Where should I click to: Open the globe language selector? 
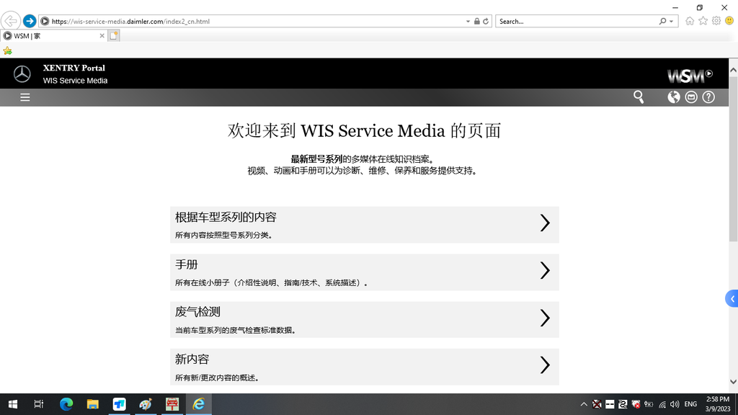pyautogui.click(x=674, y=97)
